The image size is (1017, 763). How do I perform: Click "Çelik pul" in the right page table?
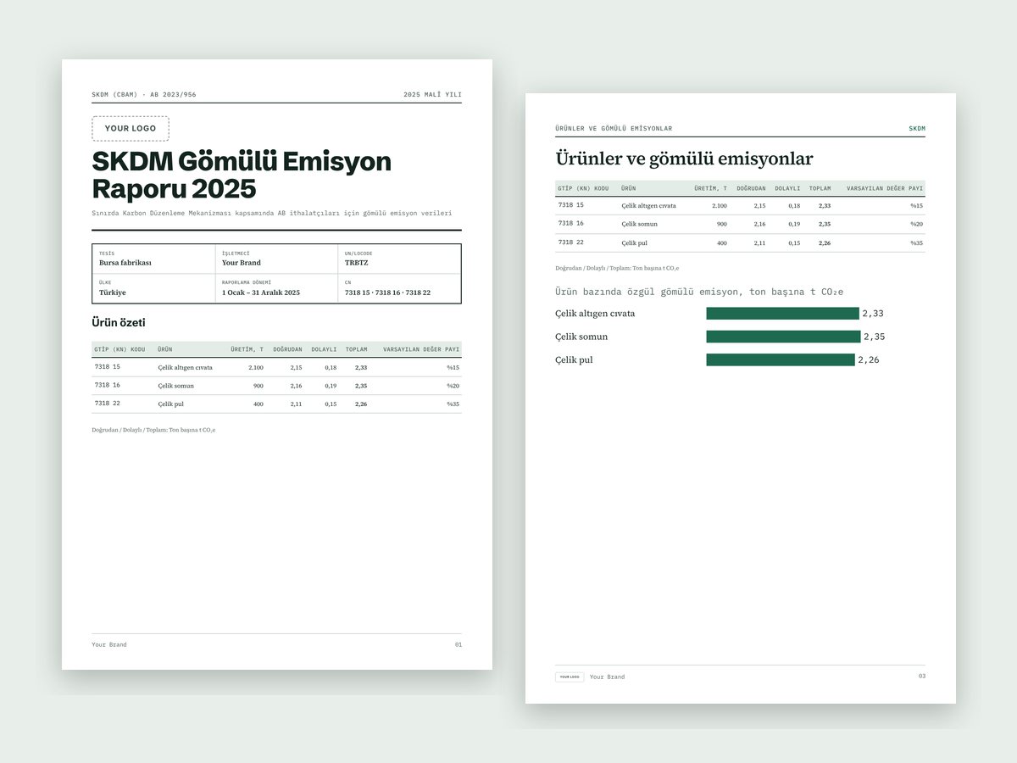click(634, 242)
